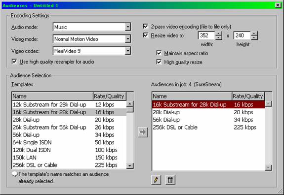Click Audiences in job scroll down arrow

(268, 167)
